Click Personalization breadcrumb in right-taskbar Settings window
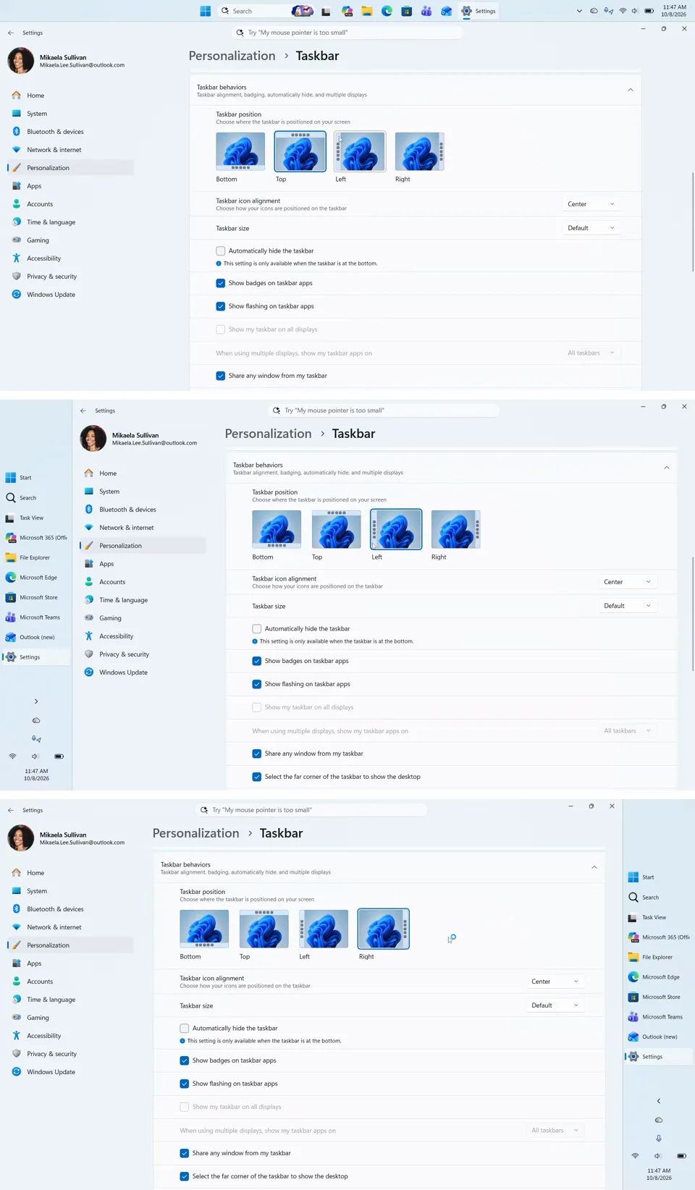Image resolution: width=695 pixels, height=1190 pixels. coord(195,833)
